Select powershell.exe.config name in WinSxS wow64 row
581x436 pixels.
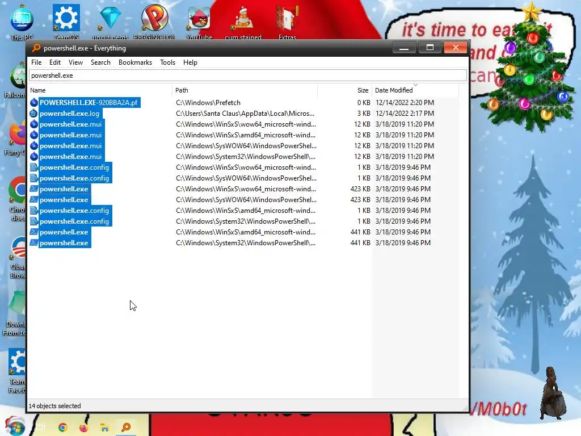point(74,167)
